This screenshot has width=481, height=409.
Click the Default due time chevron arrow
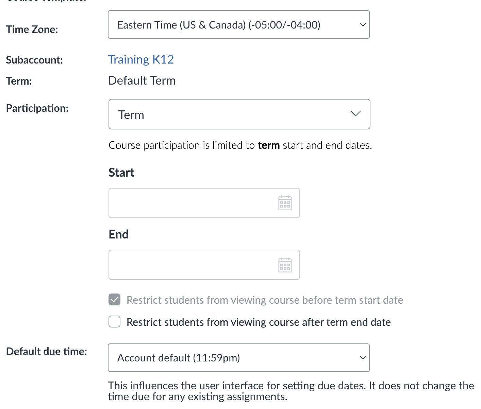coord(363,358)
